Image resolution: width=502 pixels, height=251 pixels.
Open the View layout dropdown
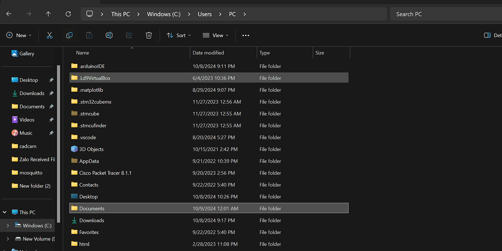[215, 35]
